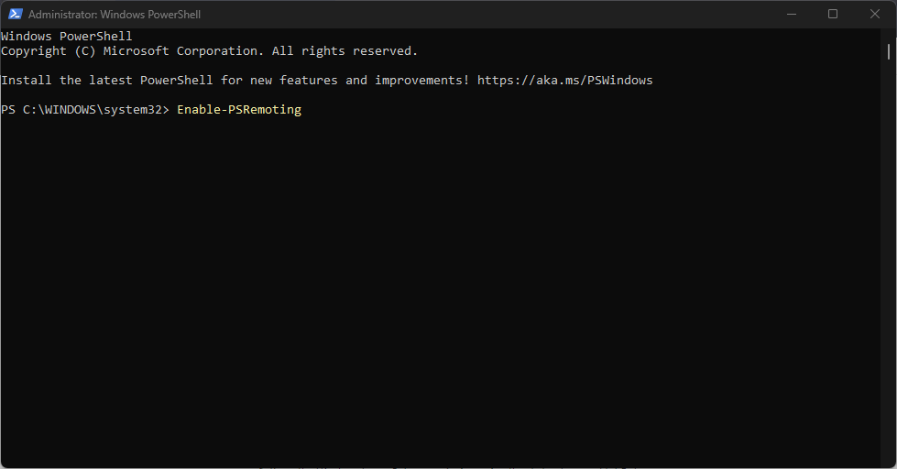Image resolution: width=897 pixels, height=469 pixels.
Task: Click the Administrator: Windows PowerShell title text
Action: point(115,15)
